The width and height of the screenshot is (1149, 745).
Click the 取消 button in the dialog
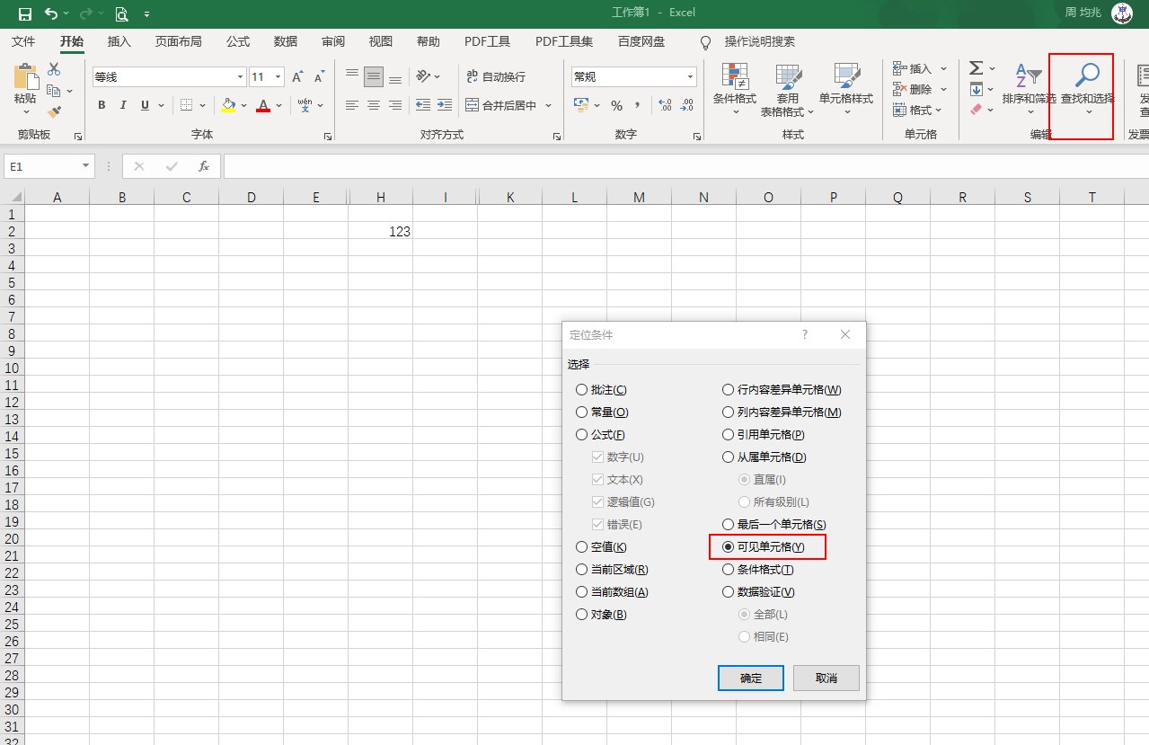tap(826, 678)
